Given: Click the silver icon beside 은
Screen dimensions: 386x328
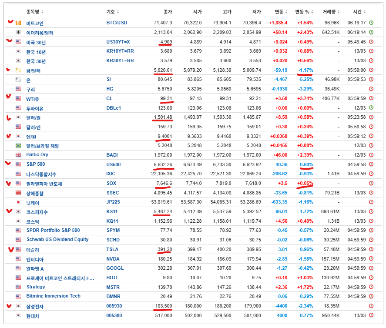Looking at the screenshot, I should (x=18, y=80).
